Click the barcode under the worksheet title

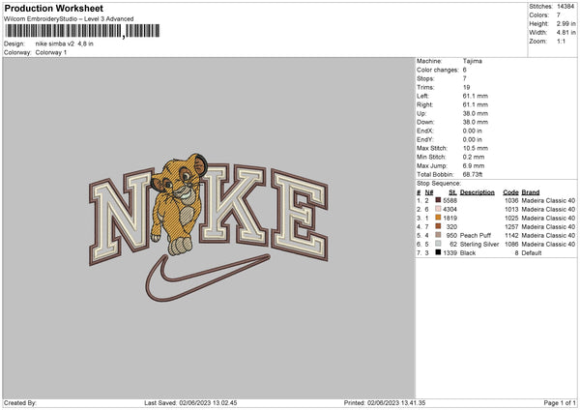pyautogui.click(x=82, y=31)
